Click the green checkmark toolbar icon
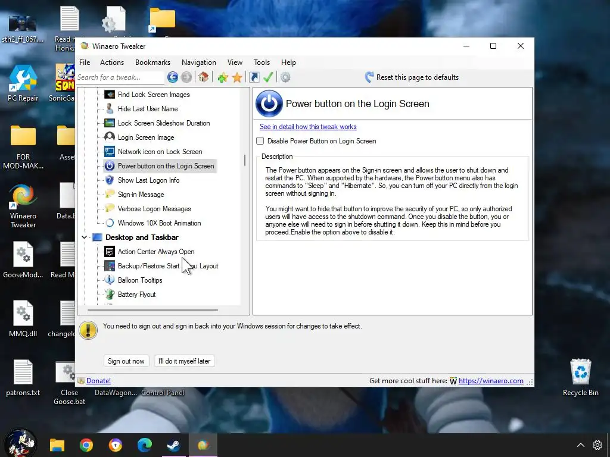Viewport: 610px width, 457px height. pos(268,77)
